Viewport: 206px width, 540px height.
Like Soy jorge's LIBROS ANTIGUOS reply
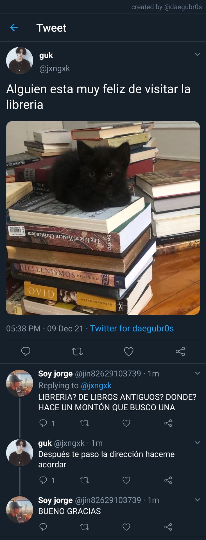tap(126, 423)
